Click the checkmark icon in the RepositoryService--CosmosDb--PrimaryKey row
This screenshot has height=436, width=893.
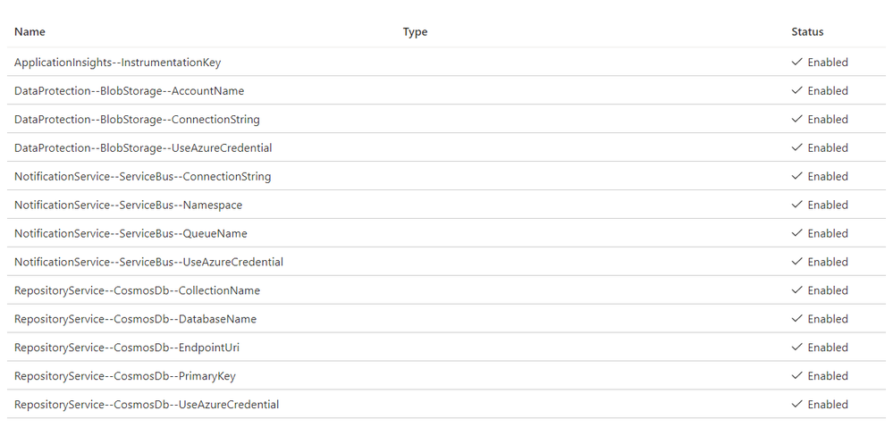(796, 375)
